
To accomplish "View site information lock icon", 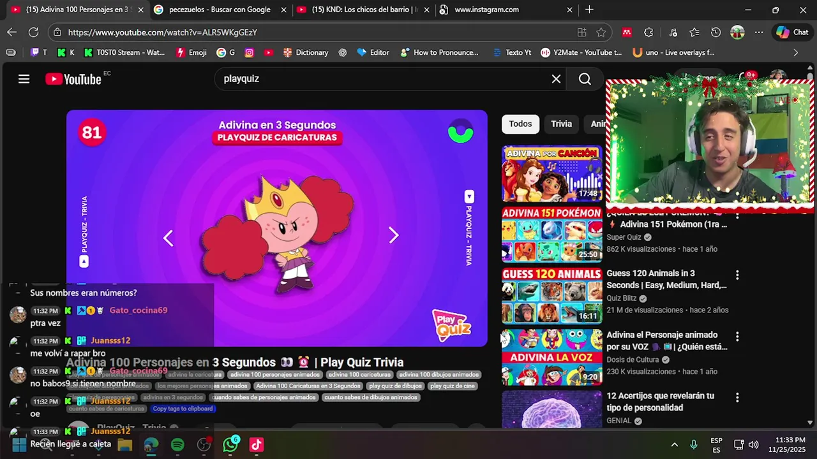I will pyautogui.click(x=58, y=33).
